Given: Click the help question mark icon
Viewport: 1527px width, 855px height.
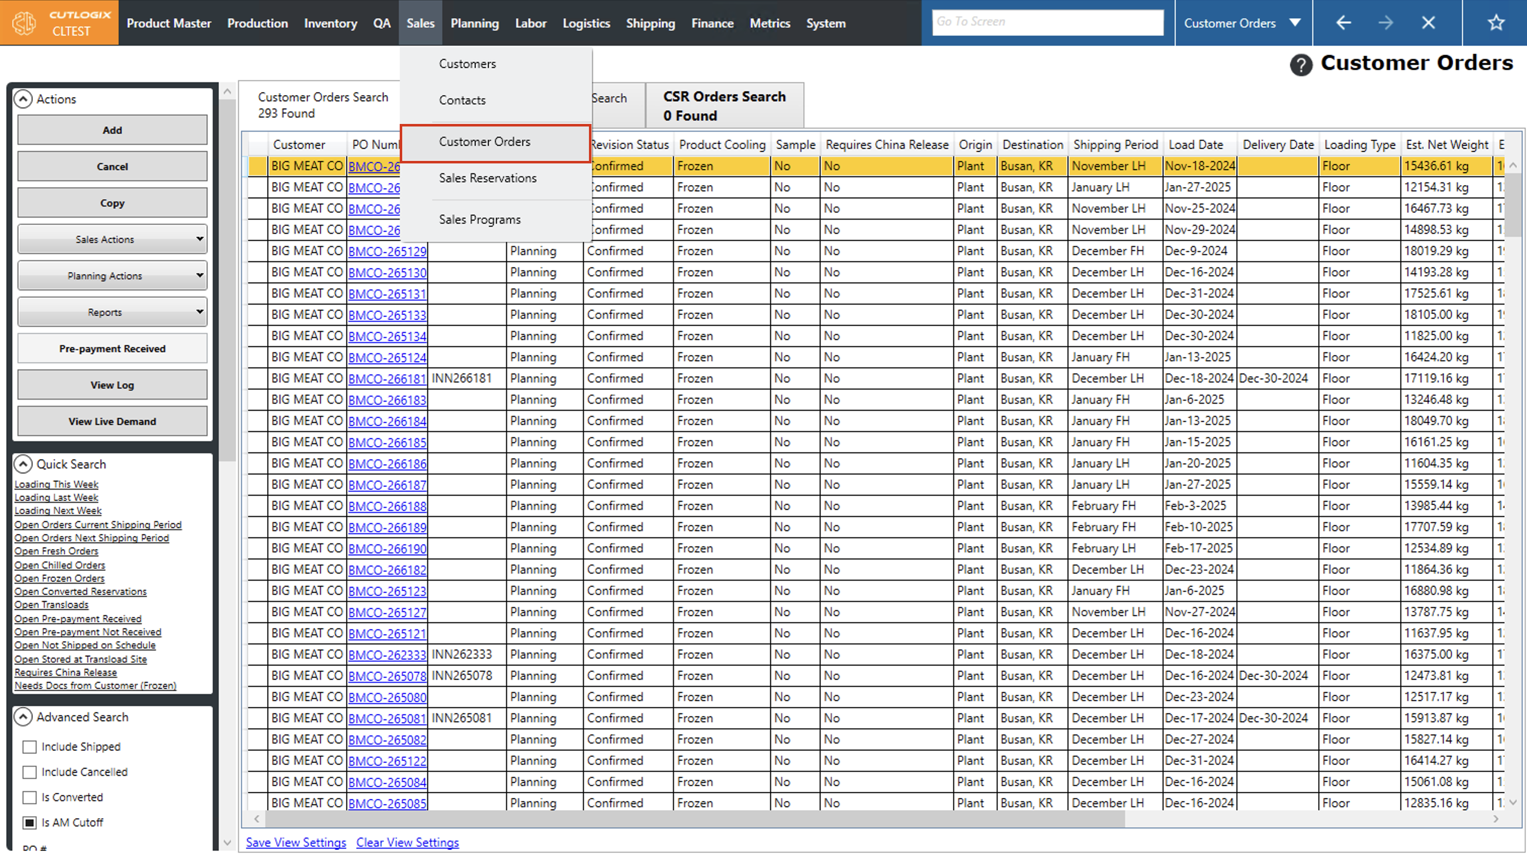Looking at the screenshot, I should click(x=1300, y=64).
